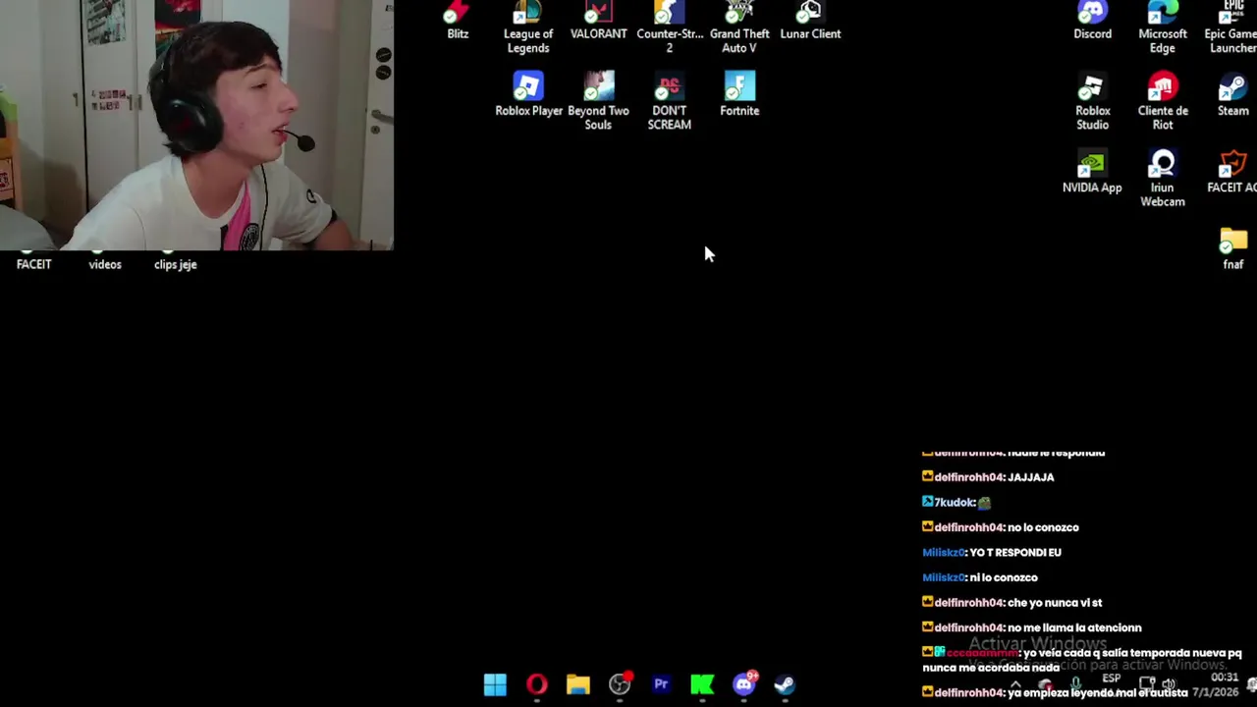This screenshot has height=707, width=1257.
Task: Select the DON'T SCREAM game icon
Action: coord(670,101)
